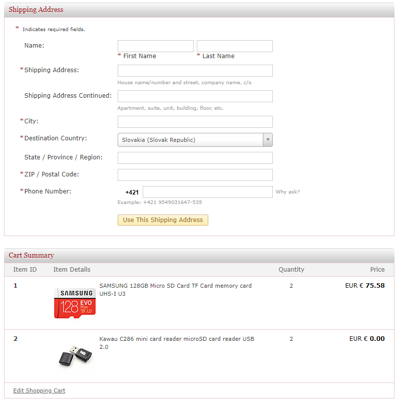Click the Cart Summary section header

tap(32, 256)
